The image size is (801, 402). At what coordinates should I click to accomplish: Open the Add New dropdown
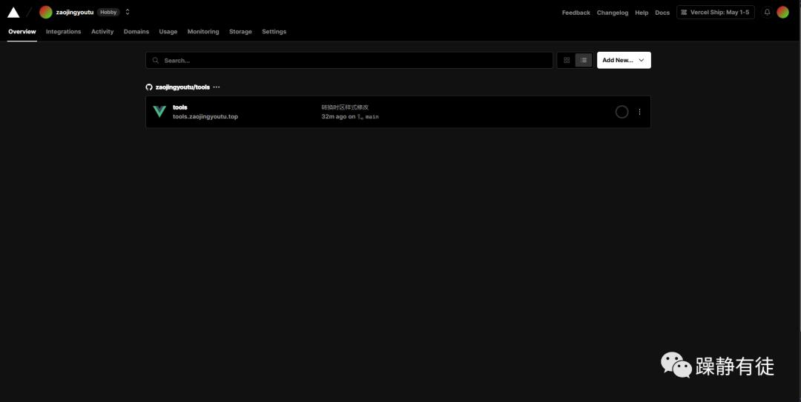624,60
